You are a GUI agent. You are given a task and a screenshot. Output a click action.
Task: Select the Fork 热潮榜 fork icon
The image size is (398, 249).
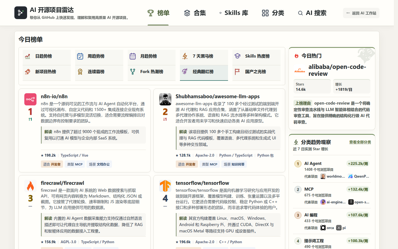(133, 72)
